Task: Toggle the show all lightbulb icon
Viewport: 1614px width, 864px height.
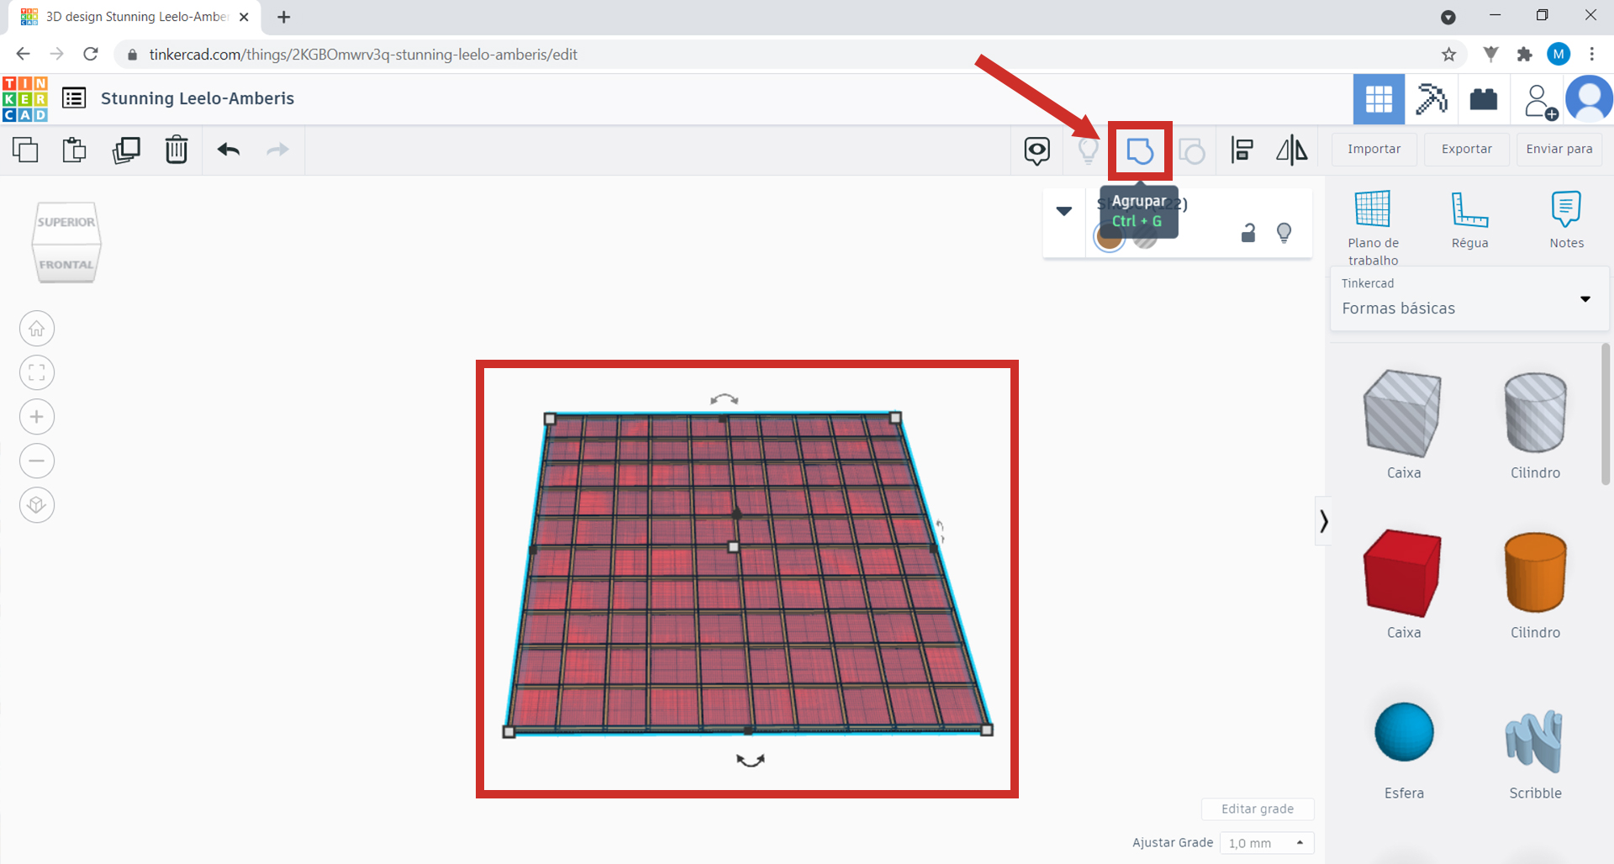Action: (1088, 150)
